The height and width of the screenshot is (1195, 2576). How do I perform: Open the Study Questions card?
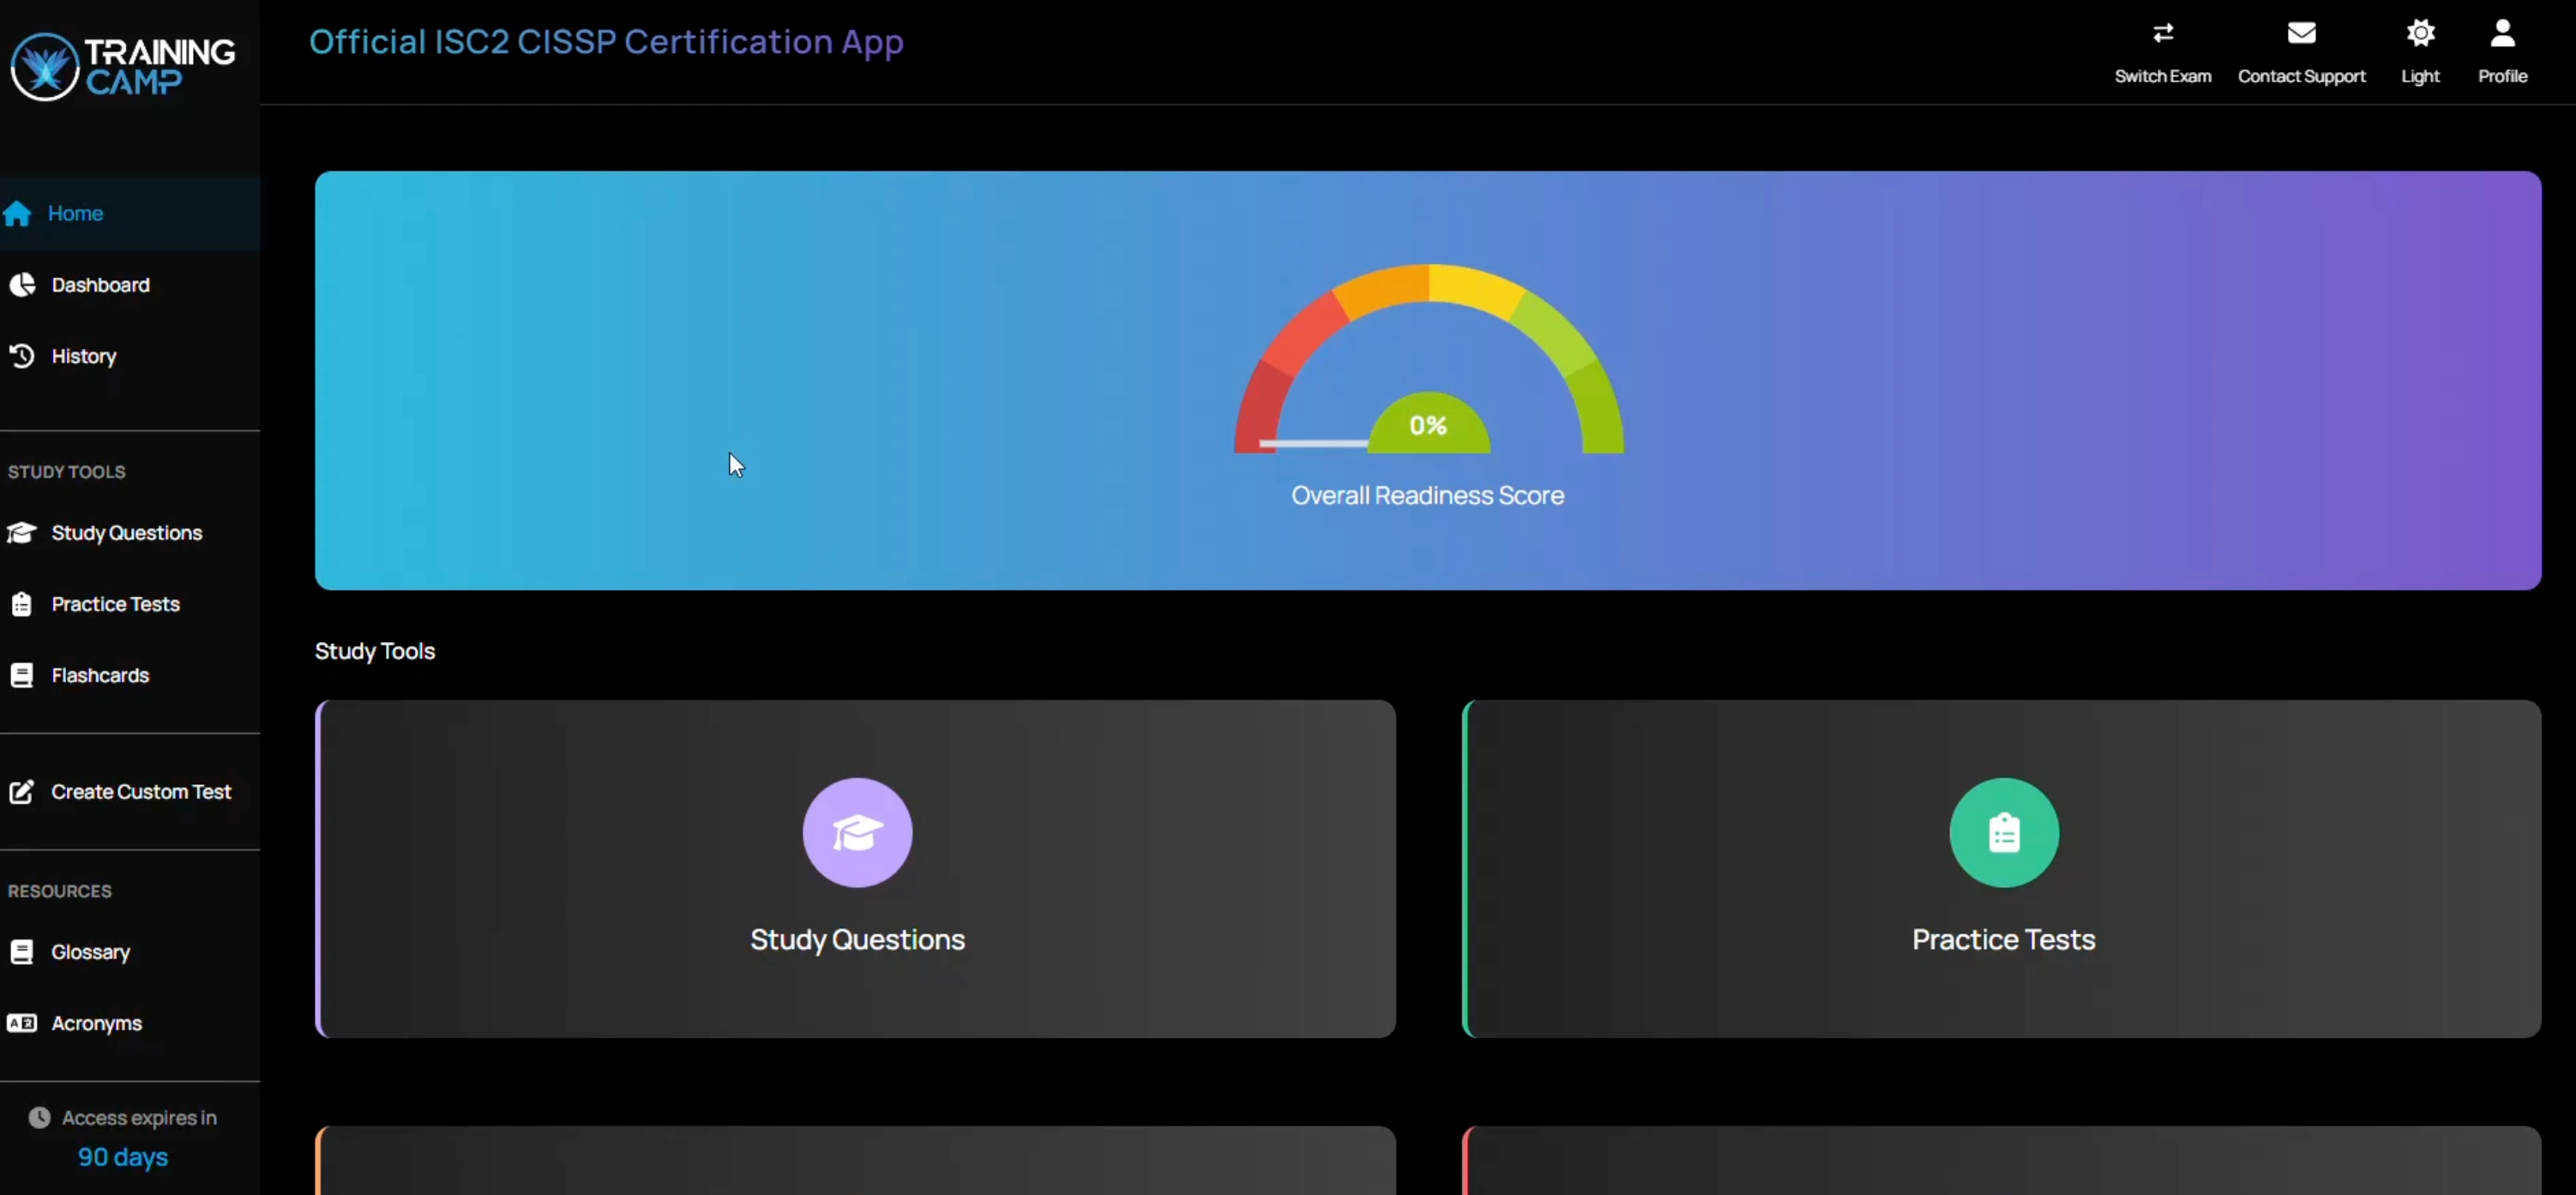pyautogui.click(x=857, y=938)
